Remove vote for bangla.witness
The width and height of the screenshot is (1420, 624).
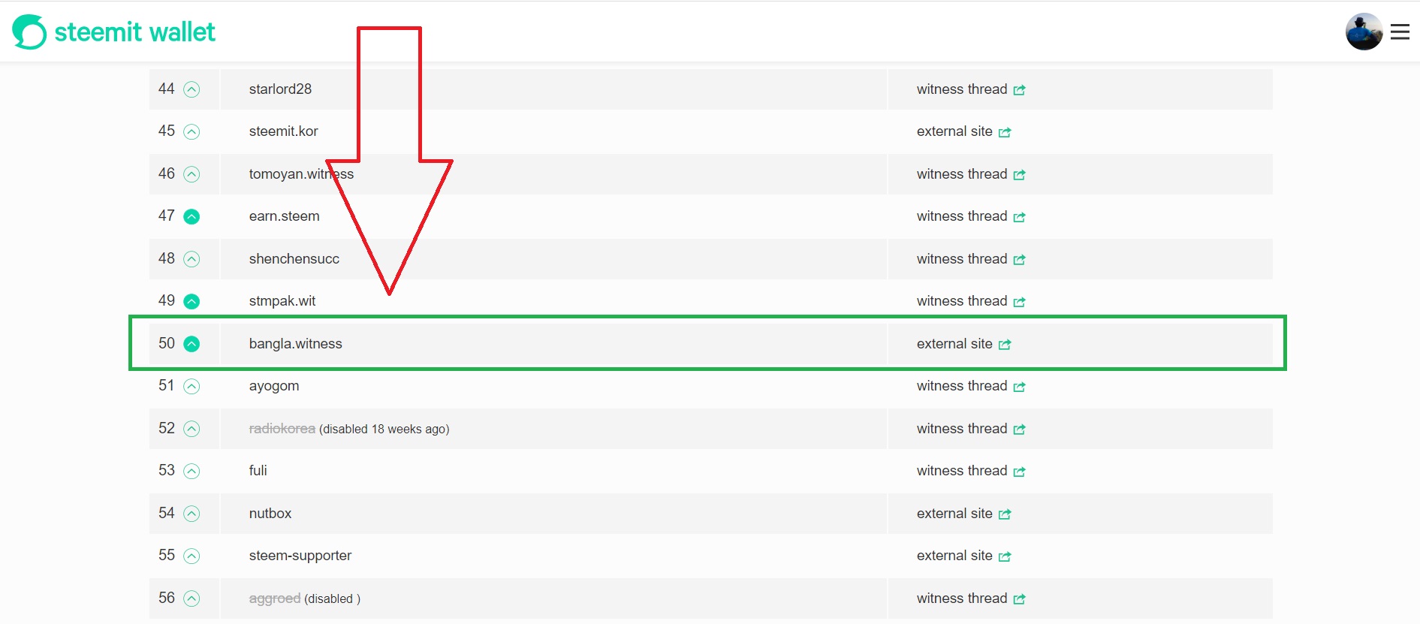pos(192,344)
